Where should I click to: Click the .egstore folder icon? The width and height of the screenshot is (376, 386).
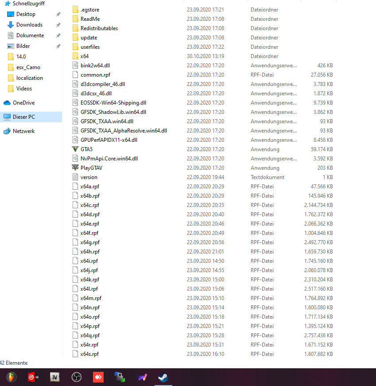tap(75, 10)
